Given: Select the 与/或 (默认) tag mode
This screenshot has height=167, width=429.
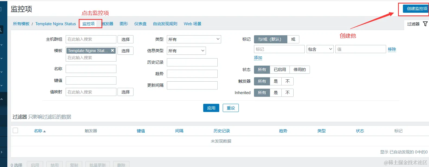Looking at the screenshot, I should point(271,39).
